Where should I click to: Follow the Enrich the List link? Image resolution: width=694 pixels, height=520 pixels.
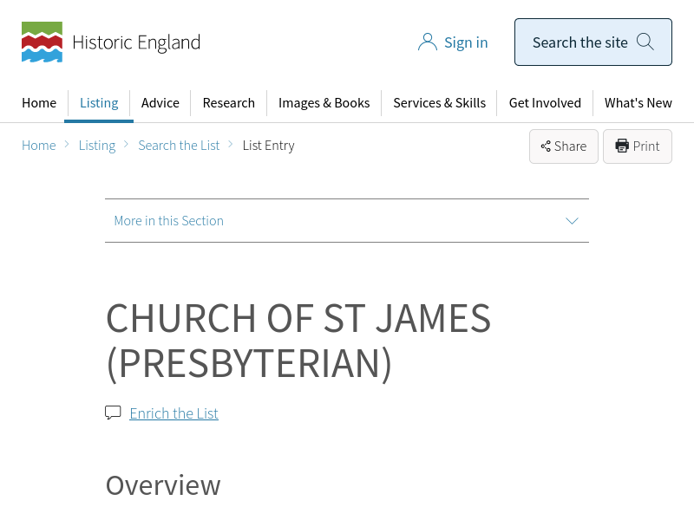(173, 413)
